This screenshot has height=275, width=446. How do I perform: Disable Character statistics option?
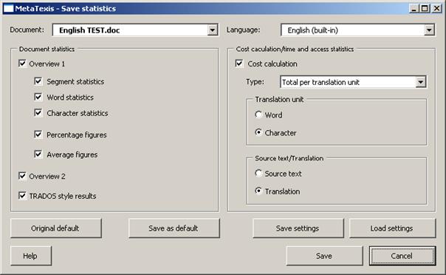[38, 112]
